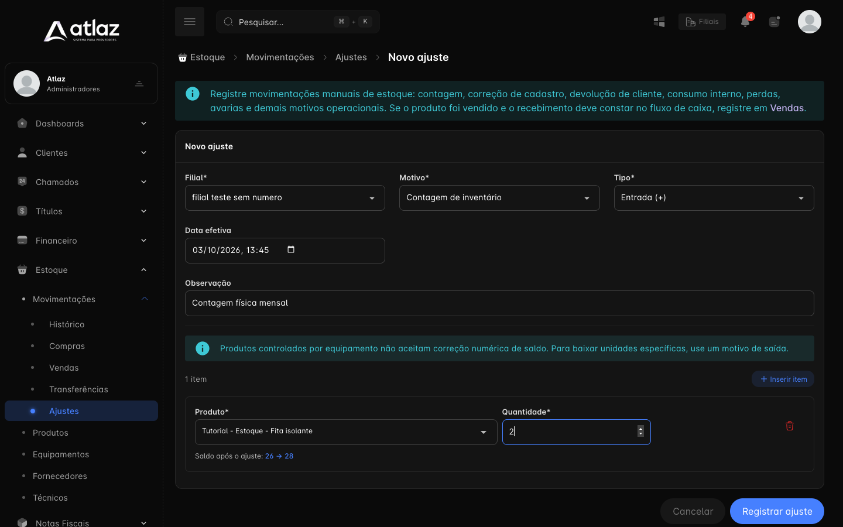Click the Dashboards sidebar icon
Screen dimensions: 843x527
(x=22, y=124)
